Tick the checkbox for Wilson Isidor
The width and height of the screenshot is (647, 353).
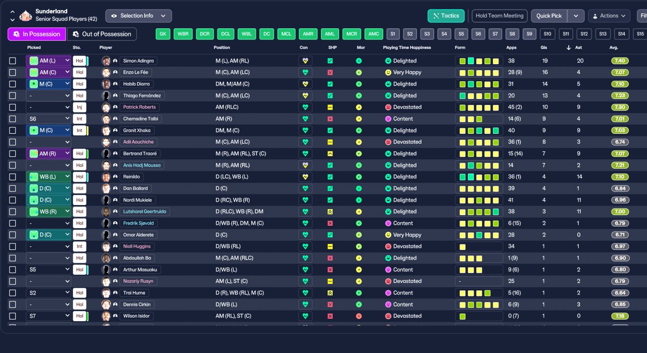coord(13,316)
